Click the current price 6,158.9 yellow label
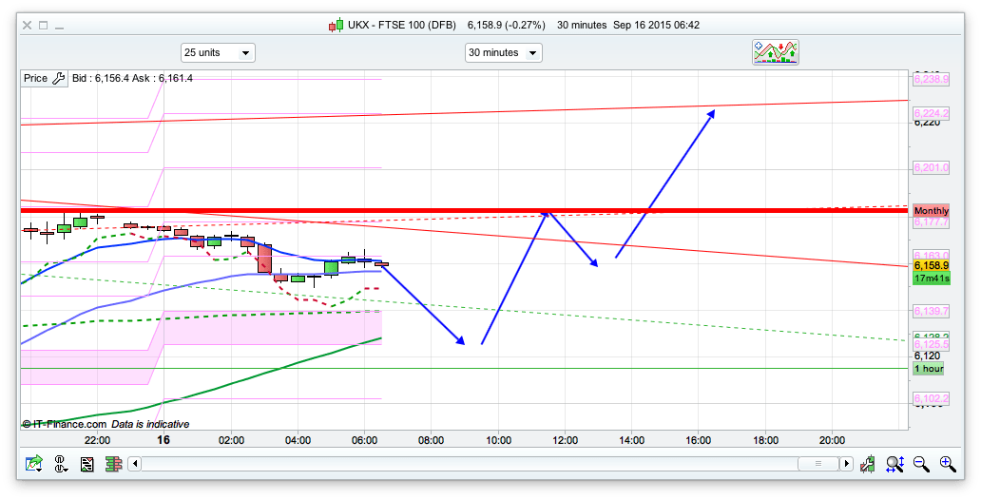 click(x=931, y=265)
